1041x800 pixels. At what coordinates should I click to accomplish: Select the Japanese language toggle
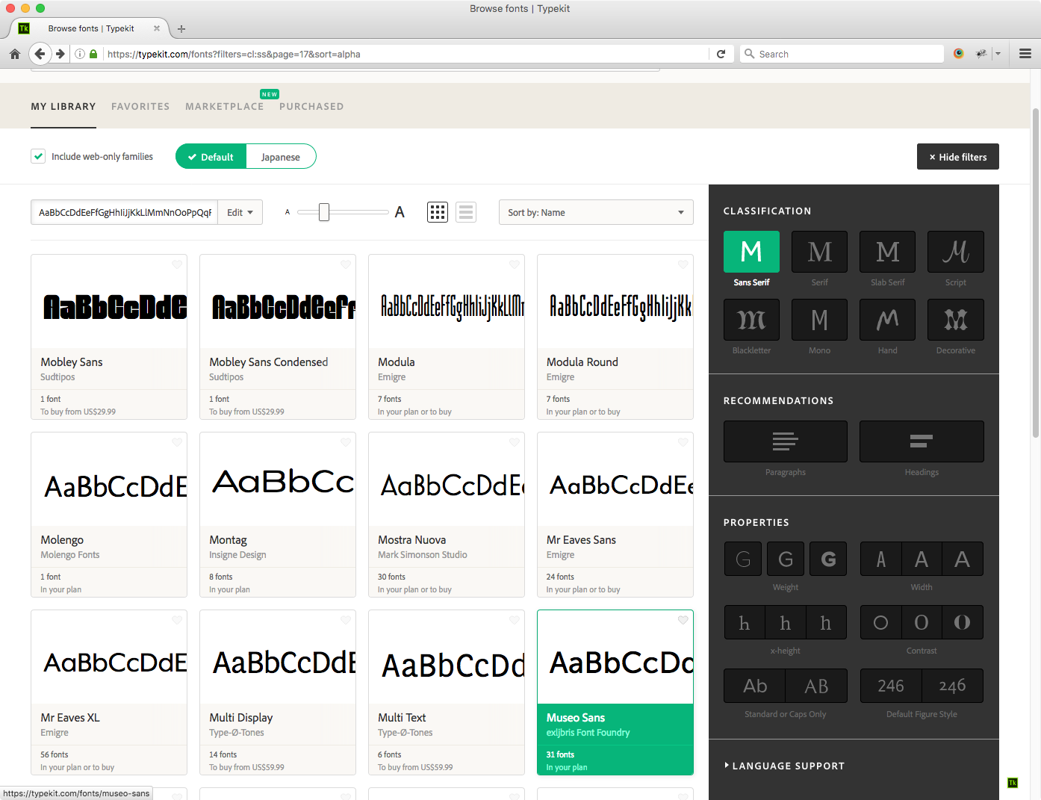[x=281, y=157]
